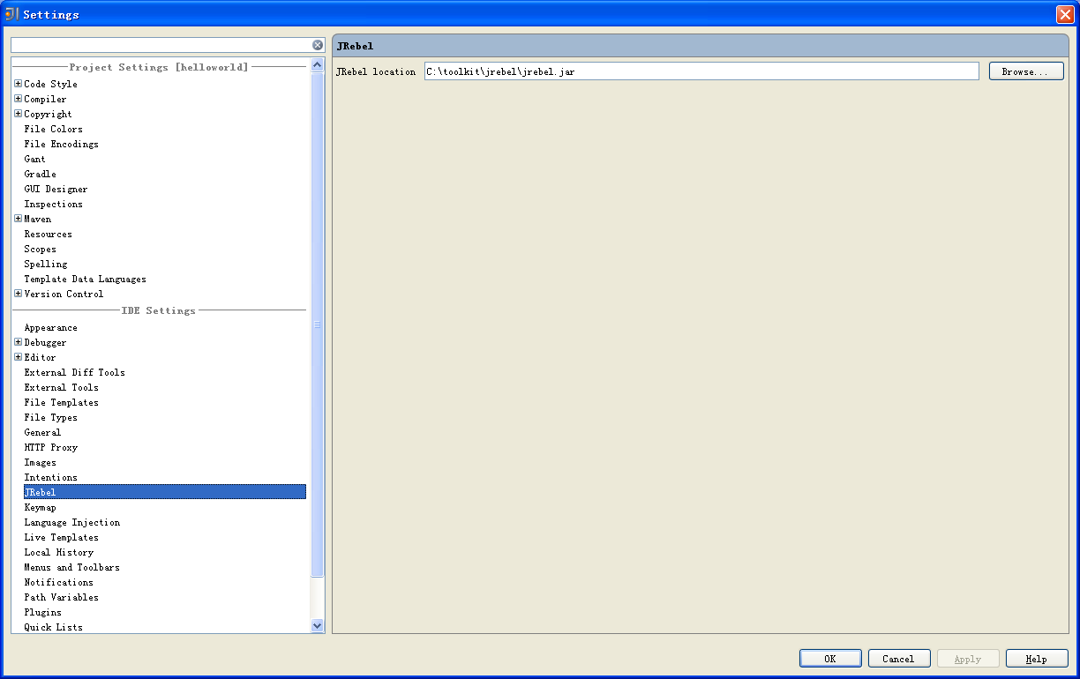Select GUI Designer settings
1080x679 pixels.
point(56,189)
